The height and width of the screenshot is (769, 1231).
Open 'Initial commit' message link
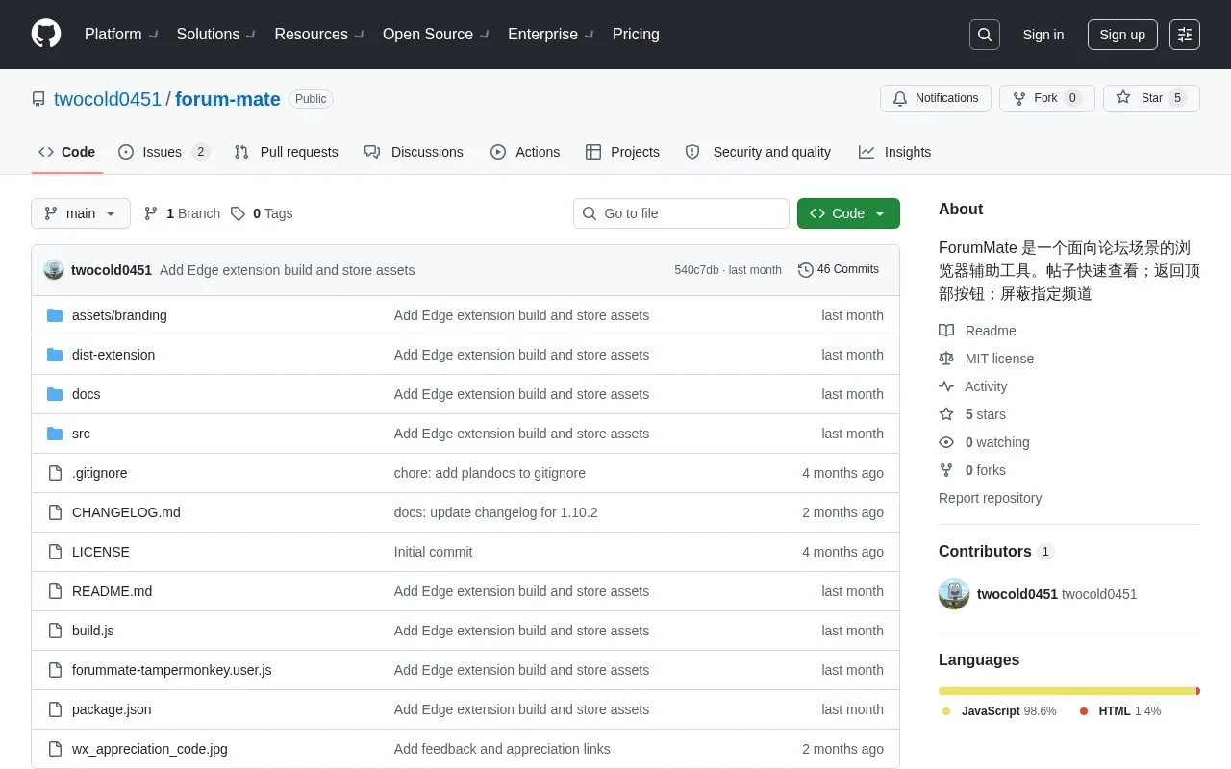433,552
